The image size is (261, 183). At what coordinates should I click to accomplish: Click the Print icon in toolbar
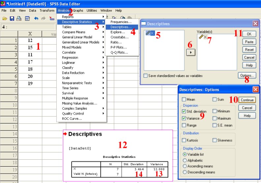point(19,18)
